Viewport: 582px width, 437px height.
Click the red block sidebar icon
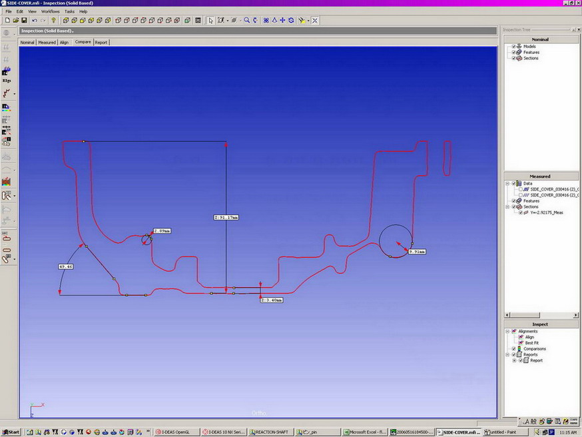(x=6, y=182)
